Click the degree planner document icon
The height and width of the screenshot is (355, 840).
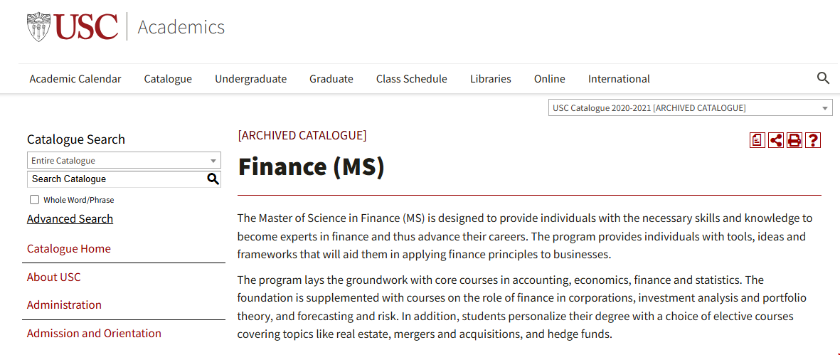point(757,140)
